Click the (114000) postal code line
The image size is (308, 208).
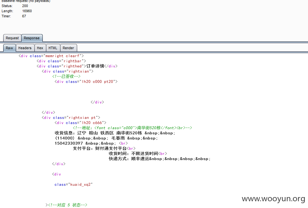pyautogui.click(x=106, y=138)
